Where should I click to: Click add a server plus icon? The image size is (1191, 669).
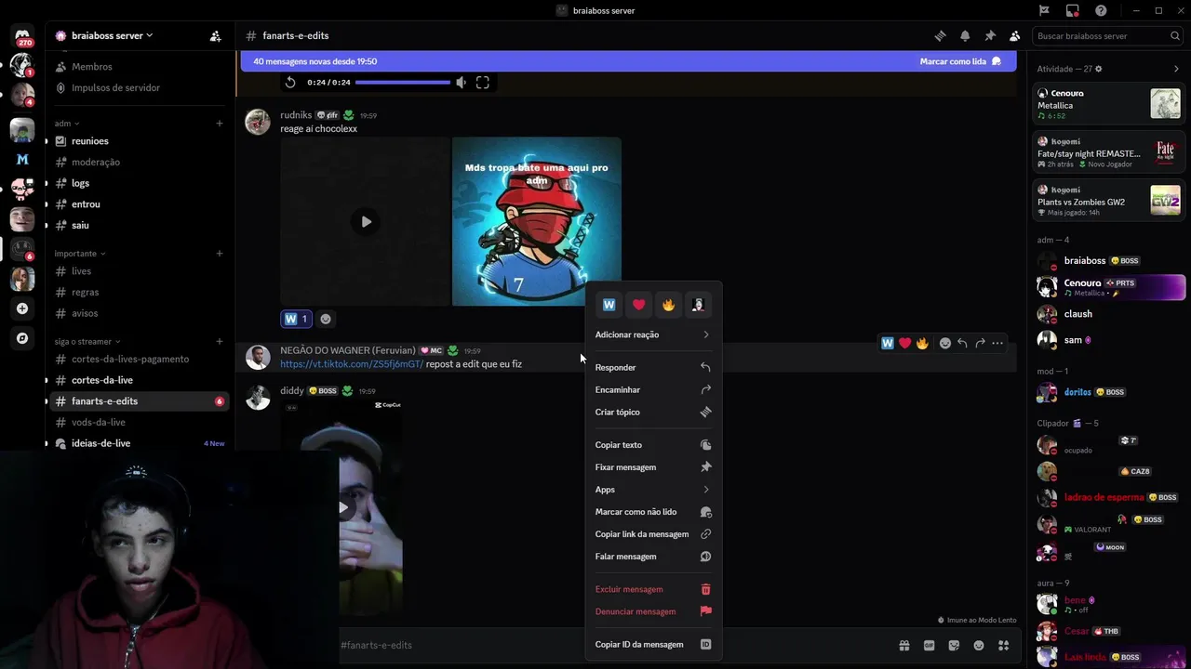pyautogui.click(x=22, y=308)
